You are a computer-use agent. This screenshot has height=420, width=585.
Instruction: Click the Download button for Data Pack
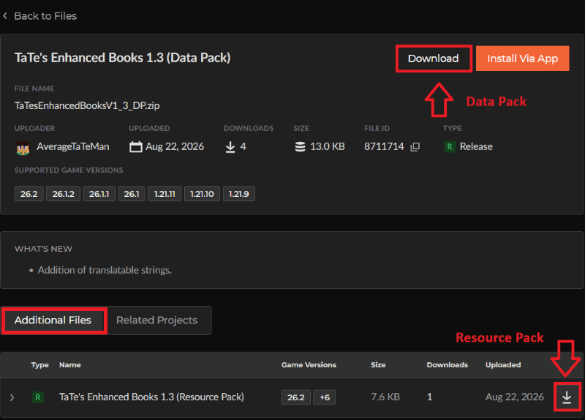tap(433, 59)
